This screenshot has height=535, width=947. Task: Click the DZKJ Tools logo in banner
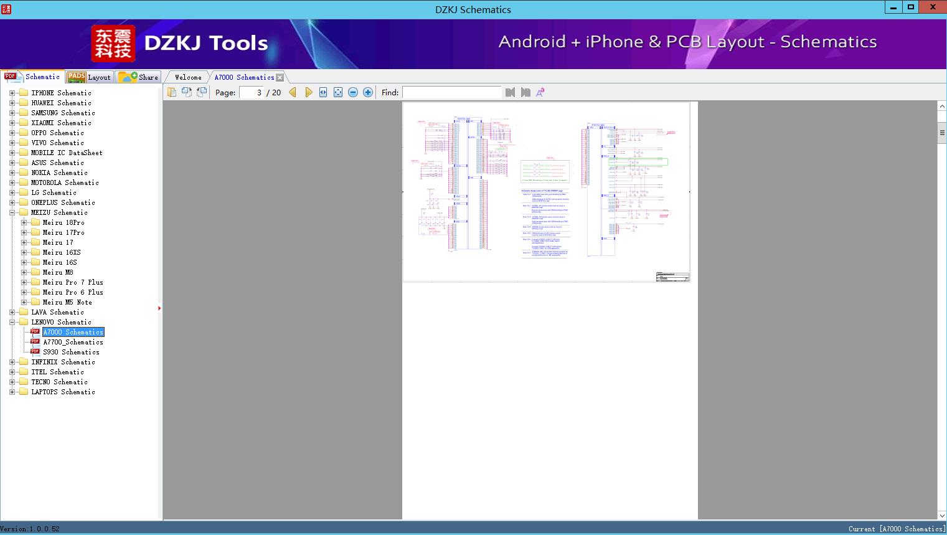coord(181,43)
